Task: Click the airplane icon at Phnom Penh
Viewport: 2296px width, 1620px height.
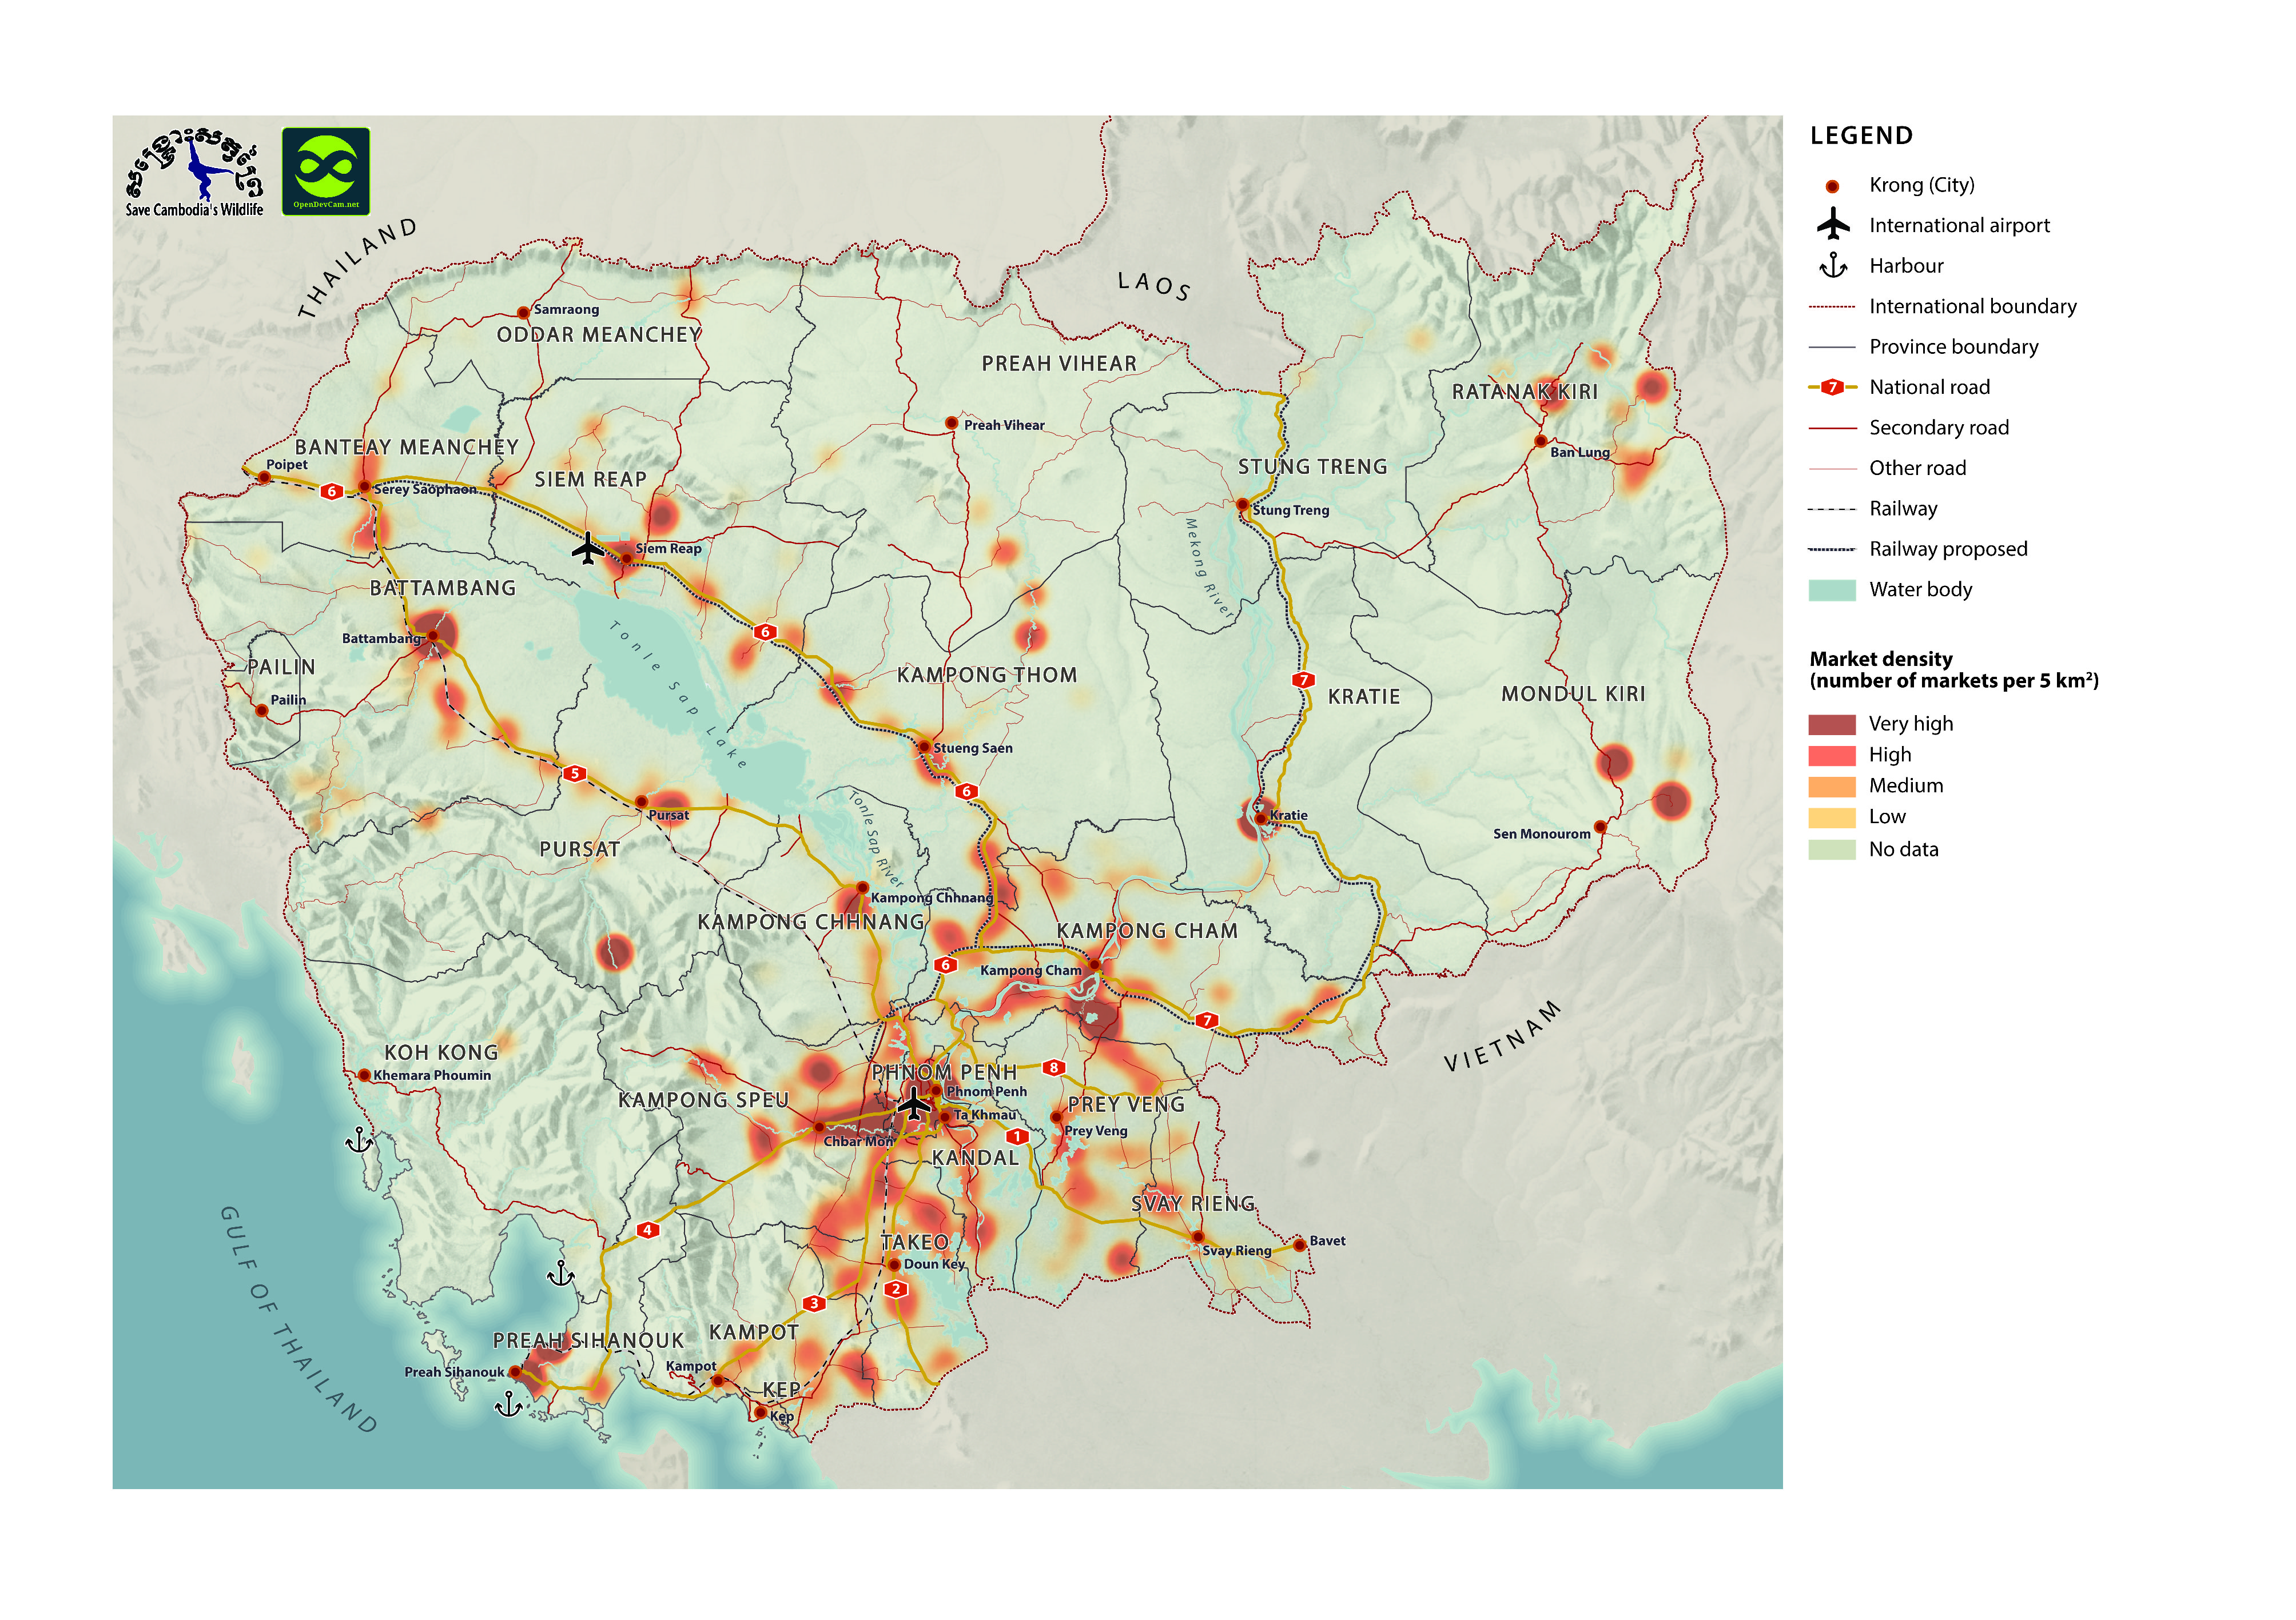Action: coord(913,1103)
